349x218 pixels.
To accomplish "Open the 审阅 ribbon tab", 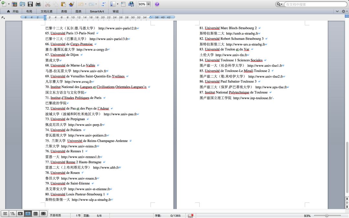I will coord(115,11).
